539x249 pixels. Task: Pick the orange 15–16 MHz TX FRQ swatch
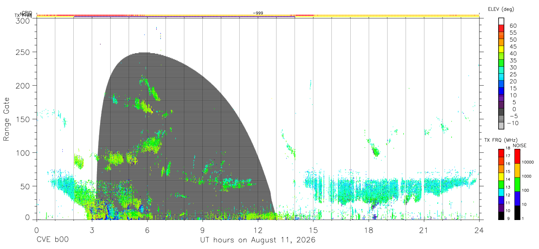coord(501,169)
